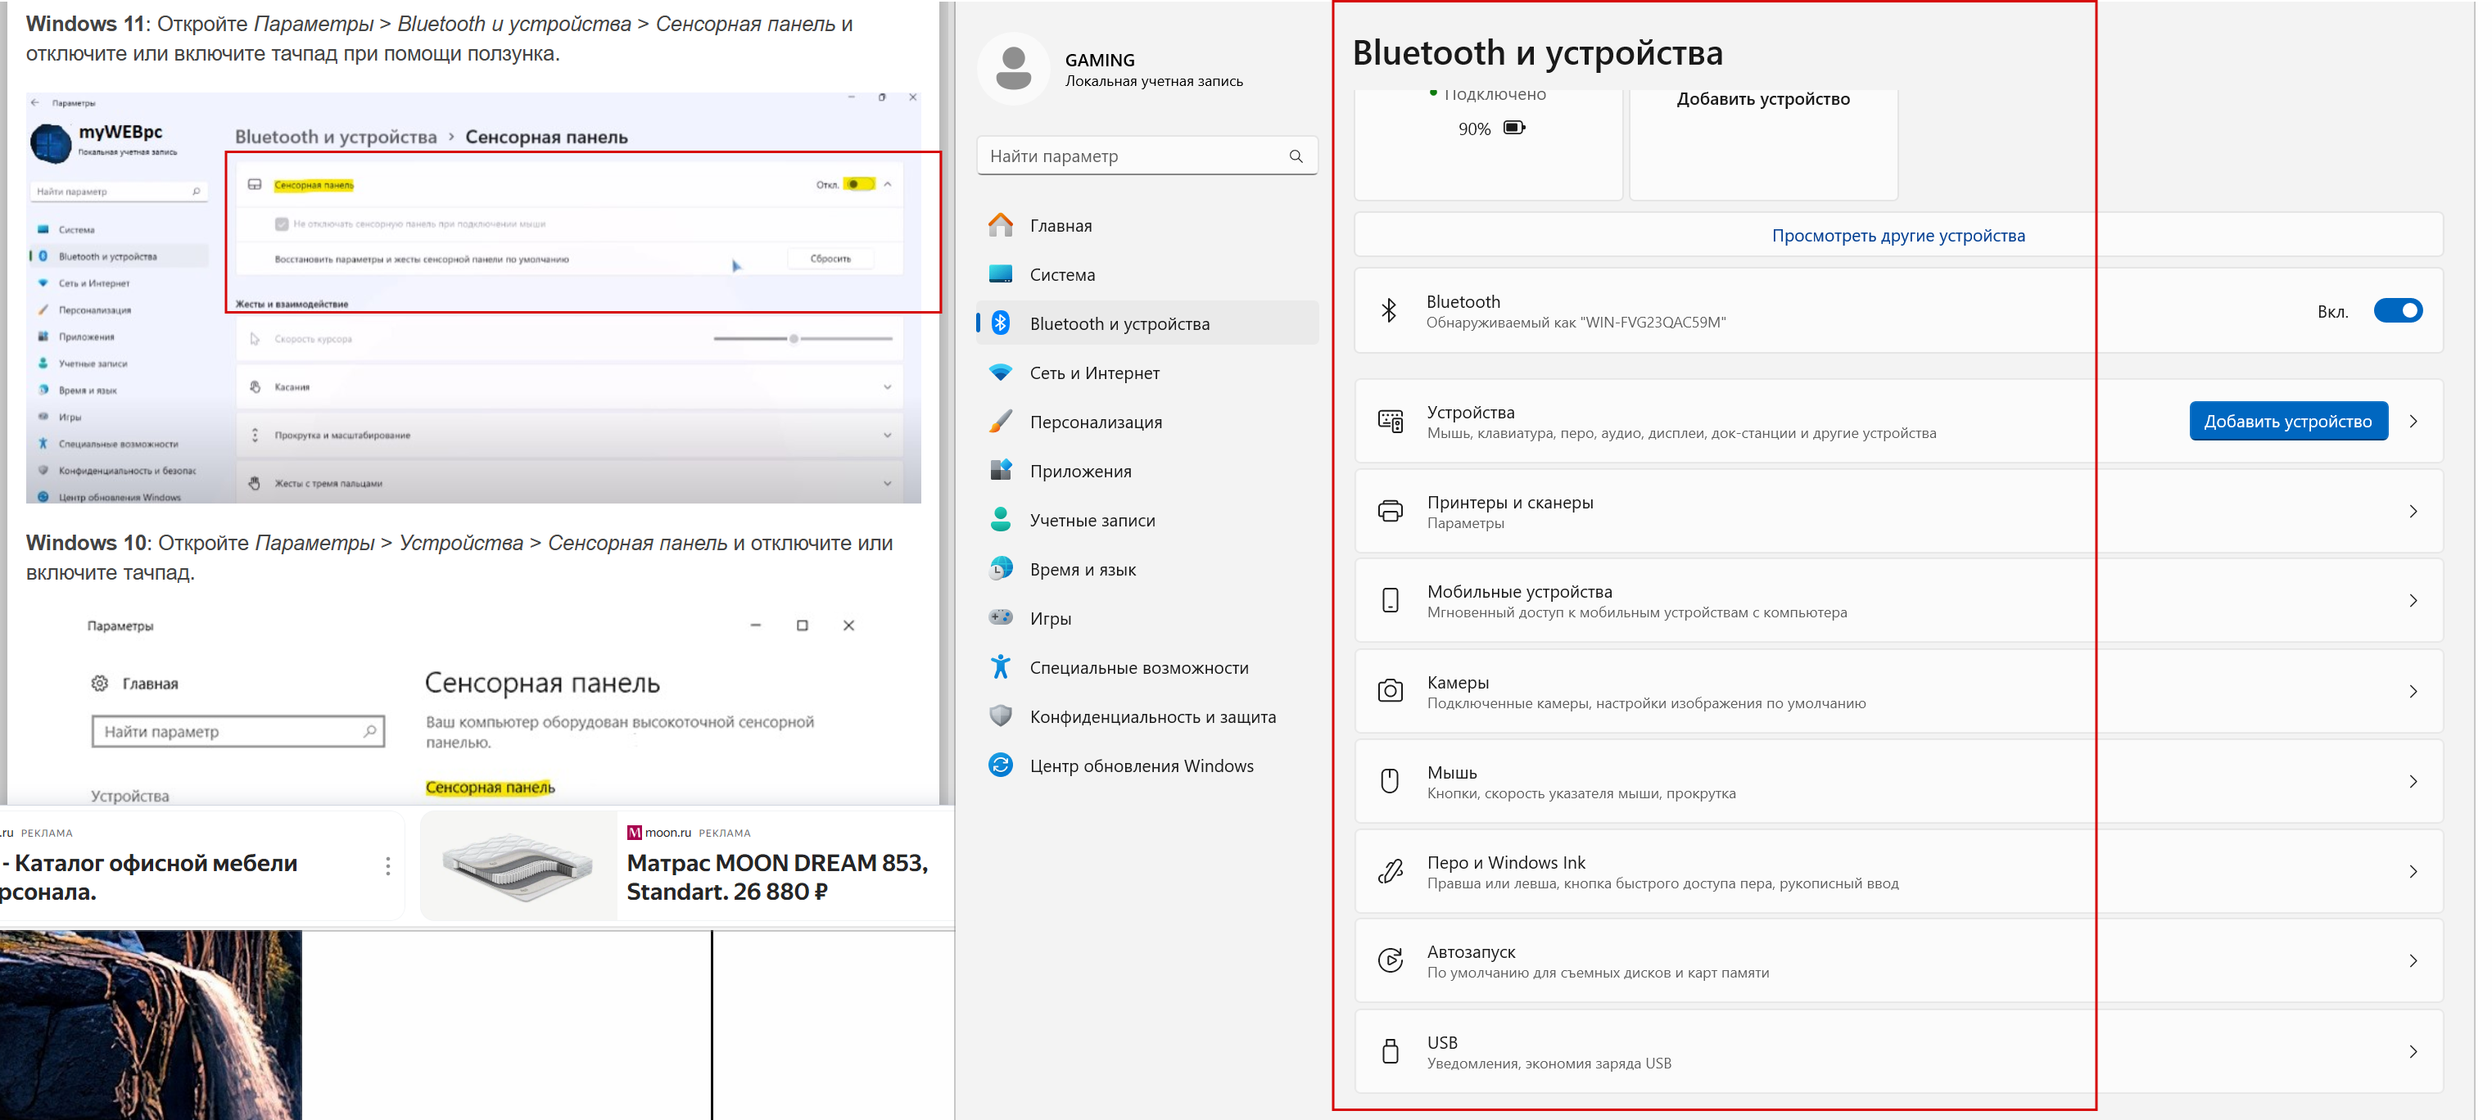Image resolution: width=2492 pixels, height=1120 pixels.
Task: Open Перо и Windows Ink chevron
Action: [x=2413, y=870]
